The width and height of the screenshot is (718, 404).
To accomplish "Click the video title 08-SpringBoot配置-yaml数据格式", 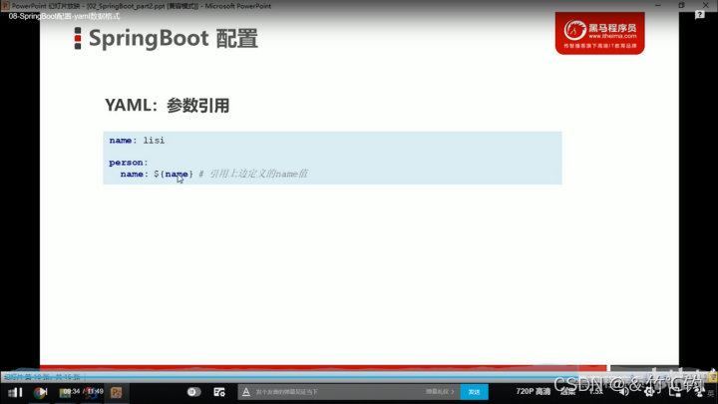I will (x=64, y=16).
